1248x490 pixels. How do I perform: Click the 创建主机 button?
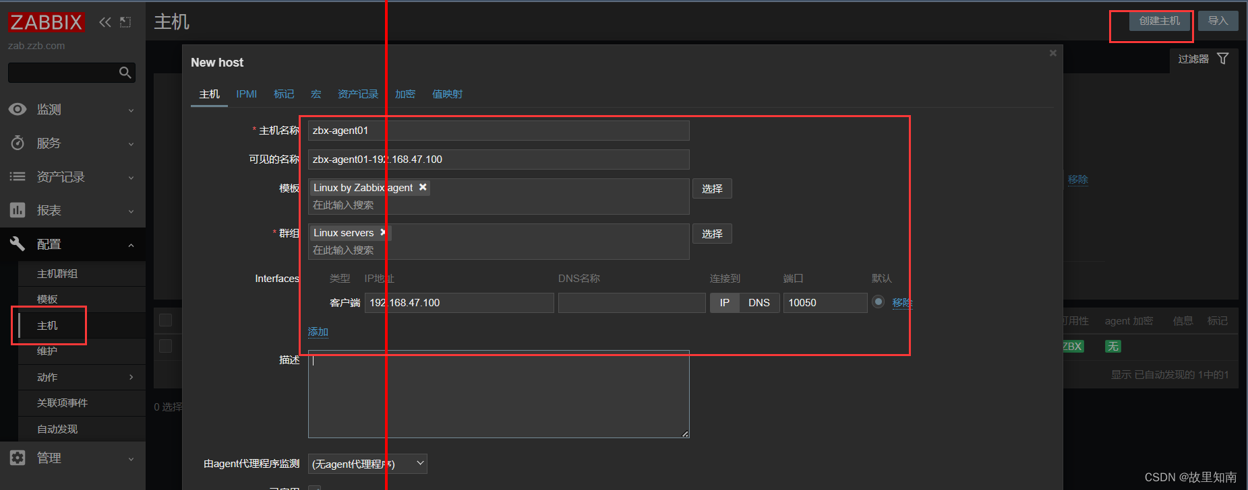pyautogui.click(x=1160, y=21)
